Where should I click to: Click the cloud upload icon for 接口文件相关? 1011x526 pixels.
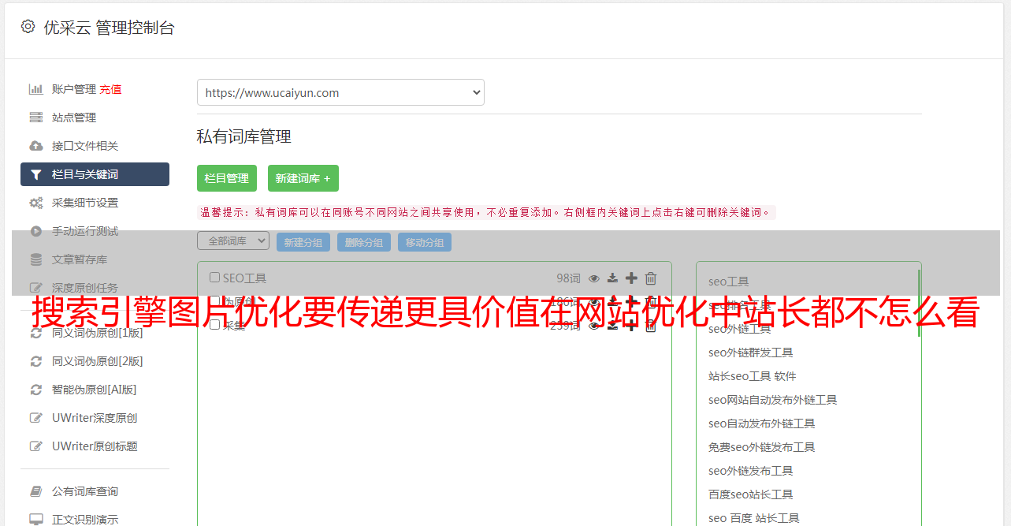pyautogui.click(x=36, y=146)
